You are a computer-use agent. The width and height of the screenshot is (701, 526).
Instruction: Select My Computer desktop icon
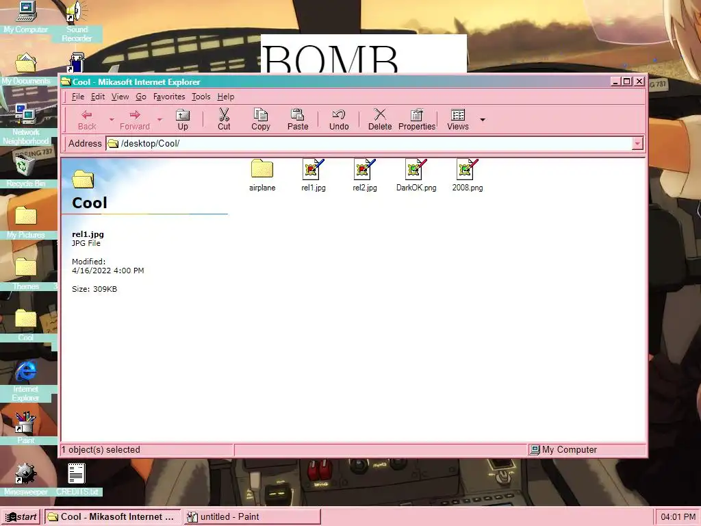(26, 18)
